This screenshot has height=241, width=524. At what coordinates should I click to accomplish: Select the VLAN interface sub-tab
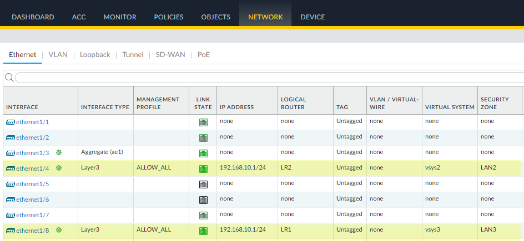(58, 55)
